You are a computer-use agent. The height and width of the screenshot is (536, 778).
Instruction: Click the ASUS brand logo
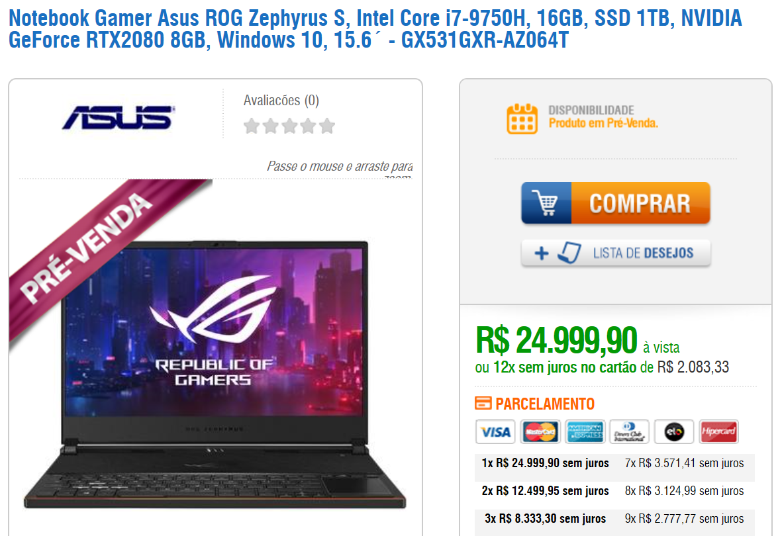click(x=118, y=118)
